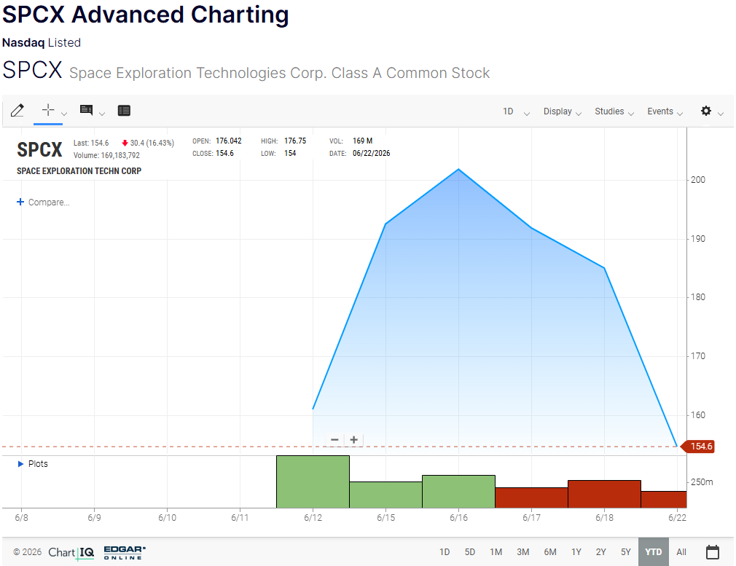Click the 6/16 green volume bar
The width and height of the screenshot is (736, 566).
pyautogui.click(x=458, y=492)
